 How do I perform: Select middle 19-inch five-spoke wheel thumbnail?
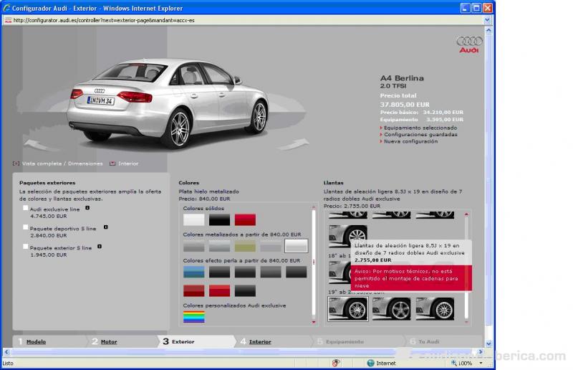tap(391, 309)
